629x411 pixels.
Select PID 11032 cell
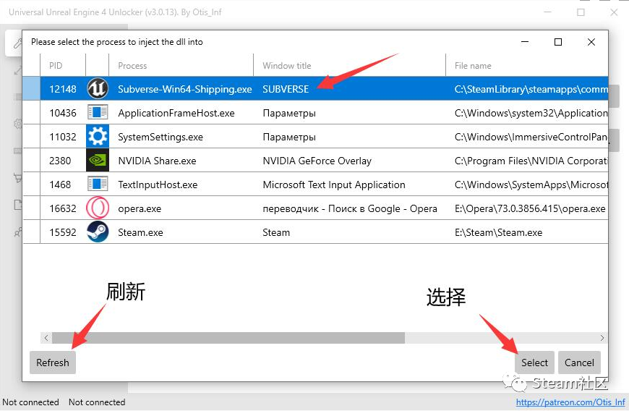63,137
